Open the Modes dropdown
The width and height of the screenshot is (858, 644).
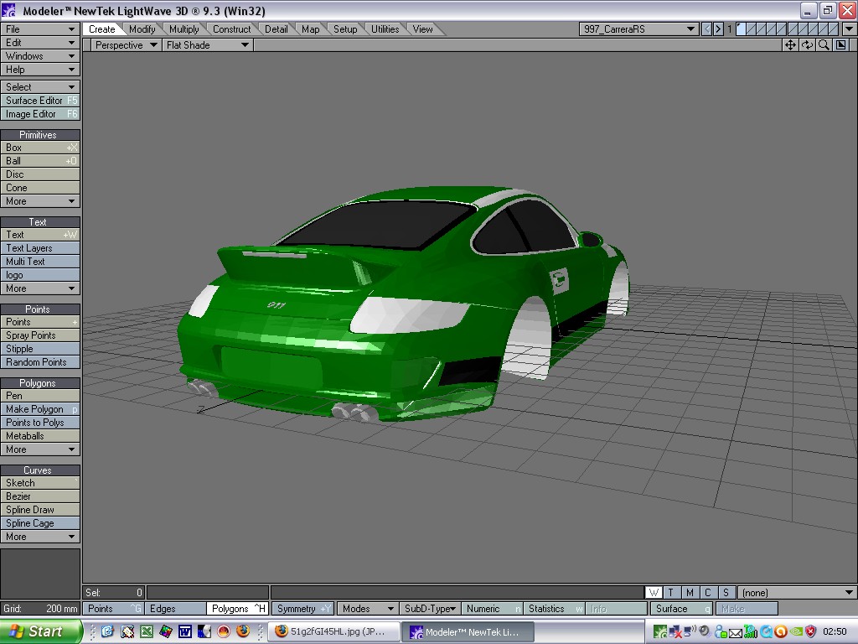367,609
